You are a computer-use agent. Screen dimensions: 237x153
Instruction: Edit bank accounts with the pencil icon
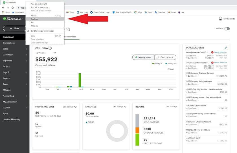(226, 48)
